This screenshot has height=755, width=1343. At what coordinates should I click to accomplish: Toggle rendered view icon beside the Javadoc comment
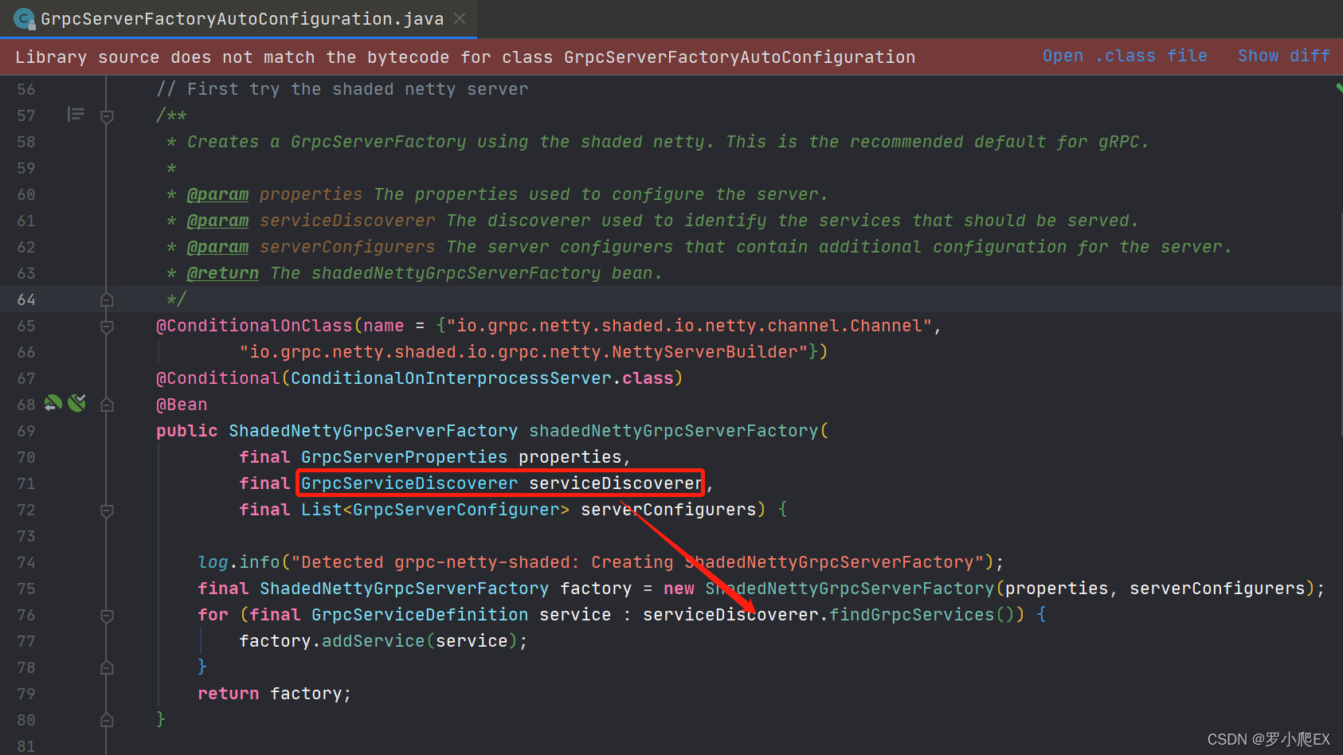[x=76, y=114]
